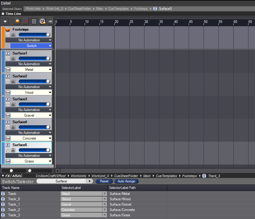Toggle the m mute button on Surface5
Image resolution: width=255 pixels, height=219 pixels.
point(13,150)
